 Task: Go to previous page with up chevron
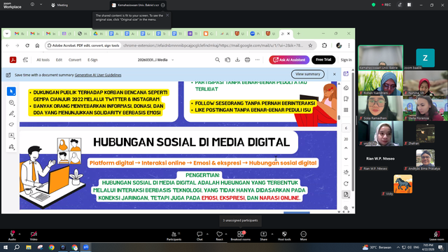[346, 148]
